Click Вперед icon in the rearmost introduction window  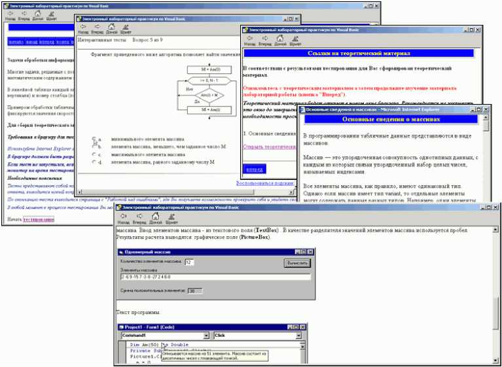click(x=24, y=13)
